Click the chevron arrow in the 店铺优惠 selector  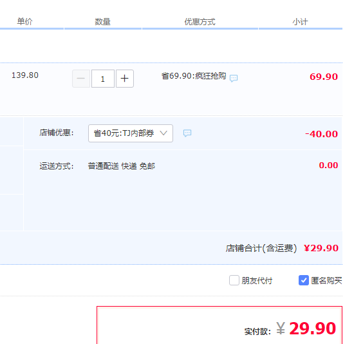[163, 133]
